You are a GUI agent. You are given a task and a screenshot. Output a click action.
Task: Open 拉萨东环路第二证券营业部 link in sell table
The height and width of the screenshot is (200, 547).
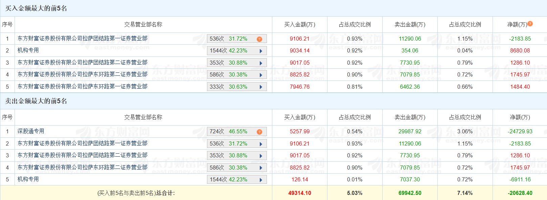(83, 168)
